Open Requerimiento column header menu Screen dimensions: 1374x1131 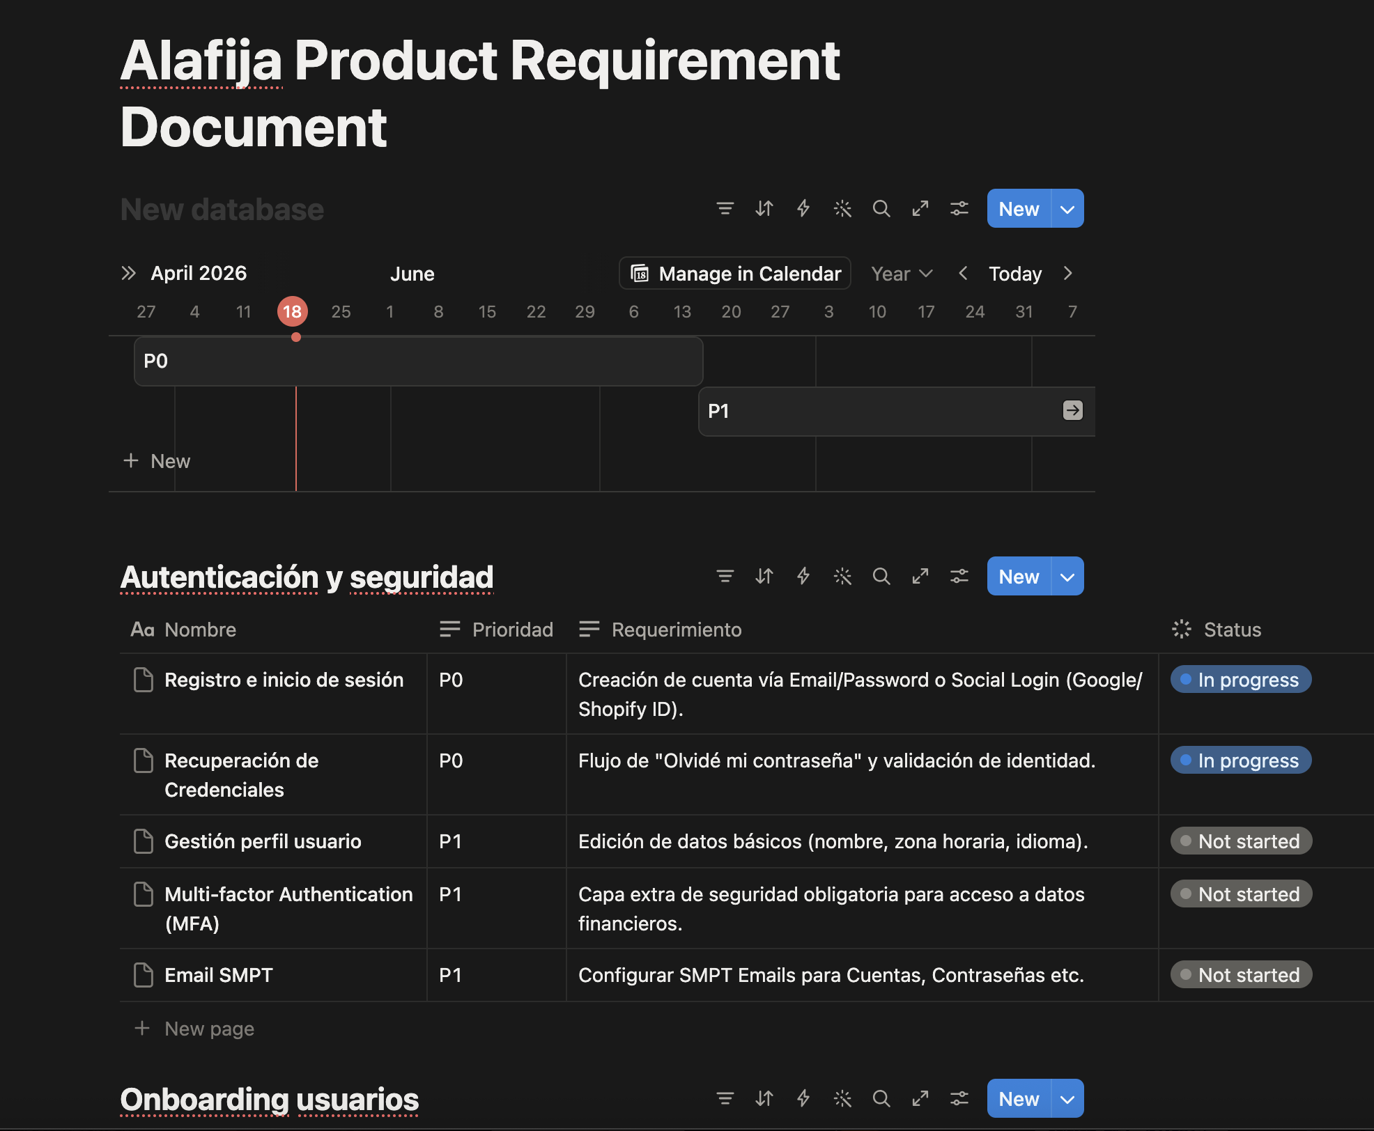660,630
